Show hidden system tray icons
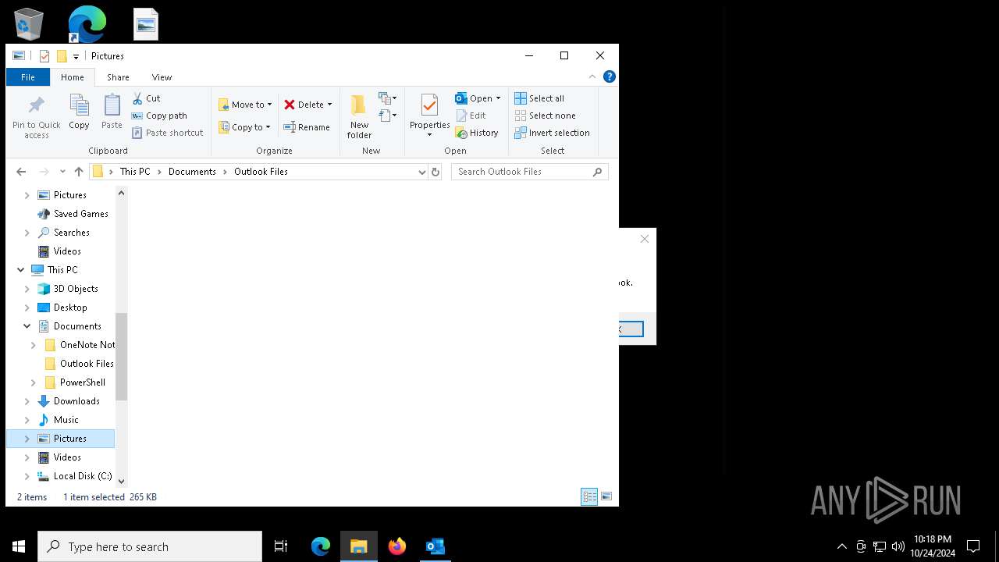This screenshot has width=999, height=562. pyautogui.click(x=841, y=546)
